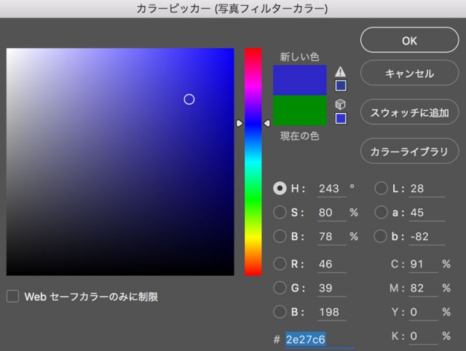This screenshot has height=351, width=466.
Task: Click the right arrow of the hue slider
Action: click(266, 123)
